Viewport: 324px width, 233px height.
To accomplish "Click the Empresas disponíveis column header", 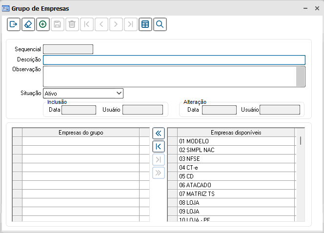I will (236, 133).
